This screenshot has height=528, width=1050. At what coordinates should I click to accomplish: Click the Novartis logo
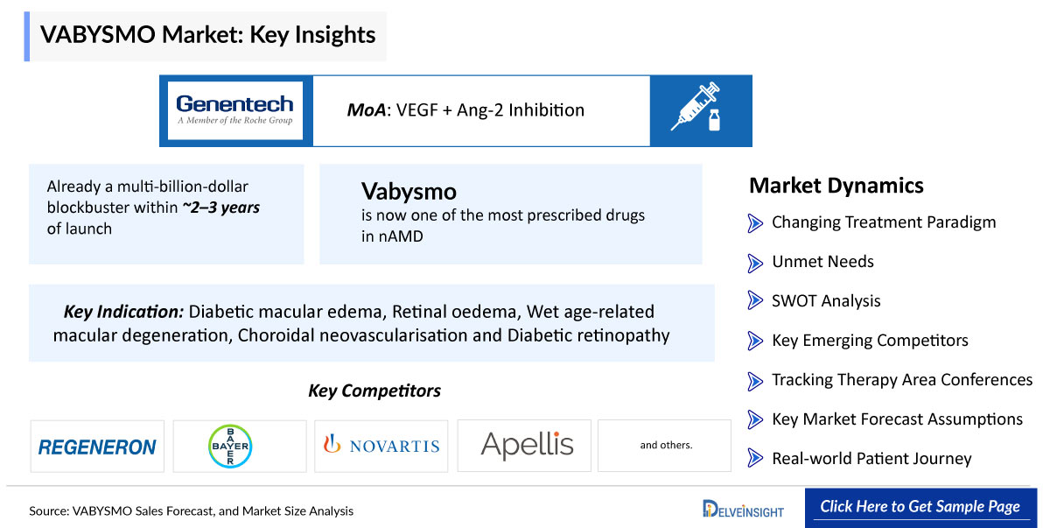(381, 447)
